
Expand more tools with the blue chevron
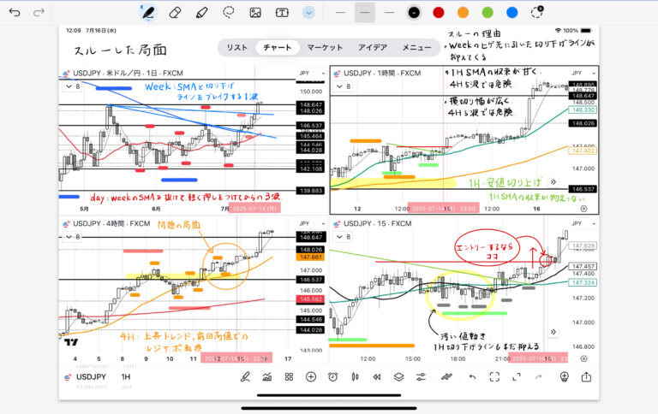(308, 13)
